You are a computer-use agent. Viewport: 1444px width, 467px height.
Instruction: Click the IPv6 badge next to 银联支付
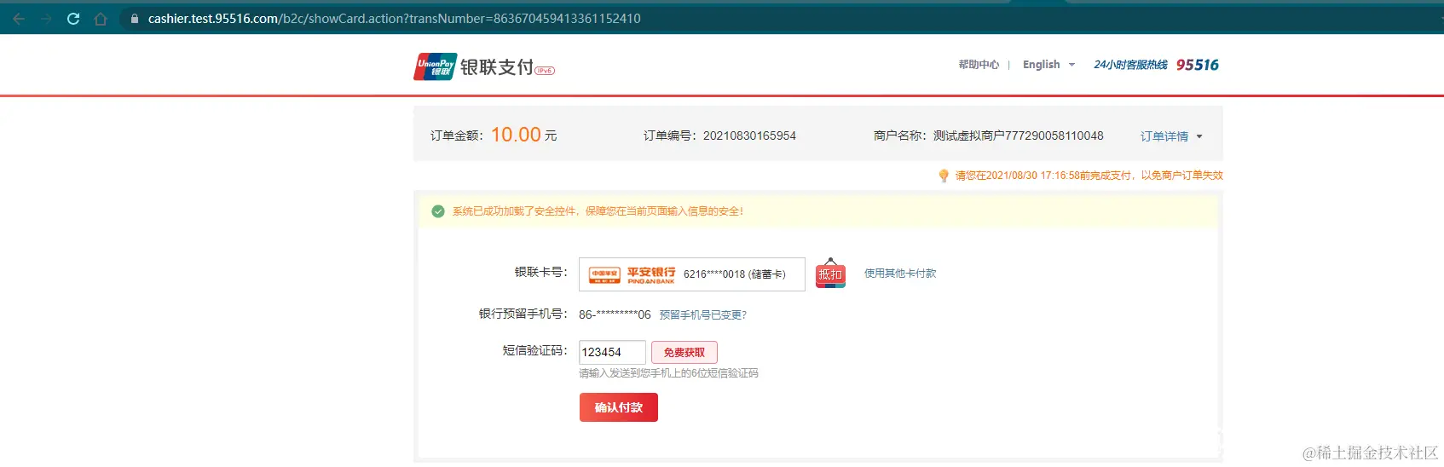(x=545, y=71)
